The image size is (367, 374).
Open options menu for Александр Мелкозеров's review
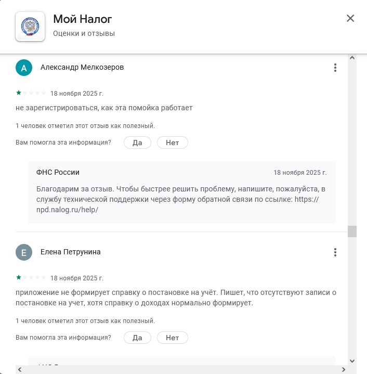tap(335, 68)
